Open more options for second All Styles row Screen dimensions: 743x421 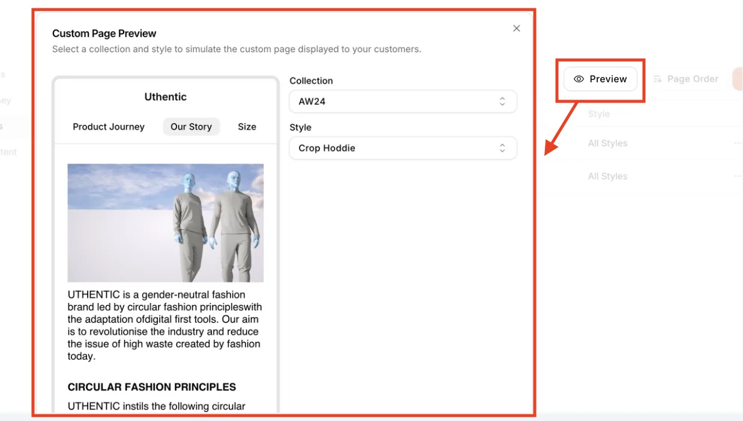(x=738, y=176)
